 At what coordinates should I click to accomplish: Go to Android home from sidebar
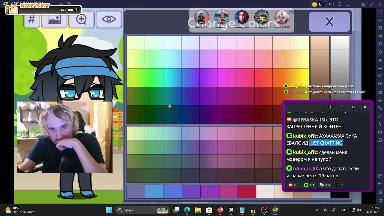point(380,192)
